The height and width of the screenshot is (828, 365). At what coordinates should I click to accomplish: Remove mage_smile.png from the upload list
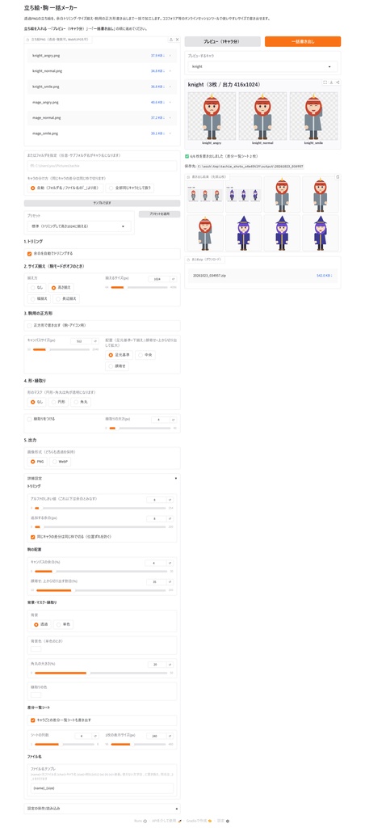click(170, 133)
